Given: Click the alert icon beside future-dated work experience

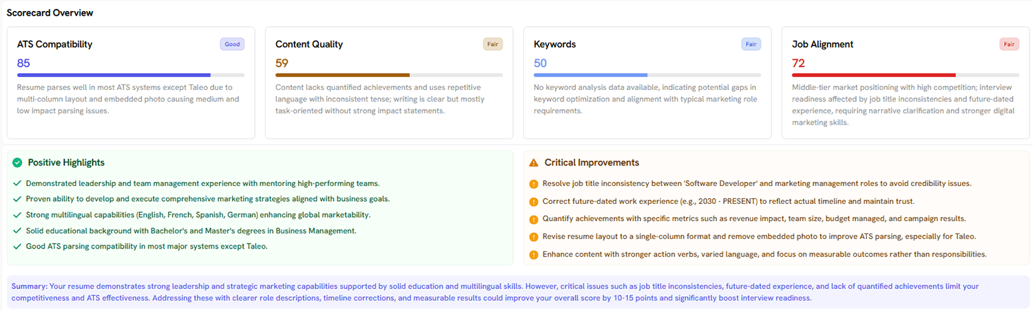Looking at the screenshot, I should [534, 202].
